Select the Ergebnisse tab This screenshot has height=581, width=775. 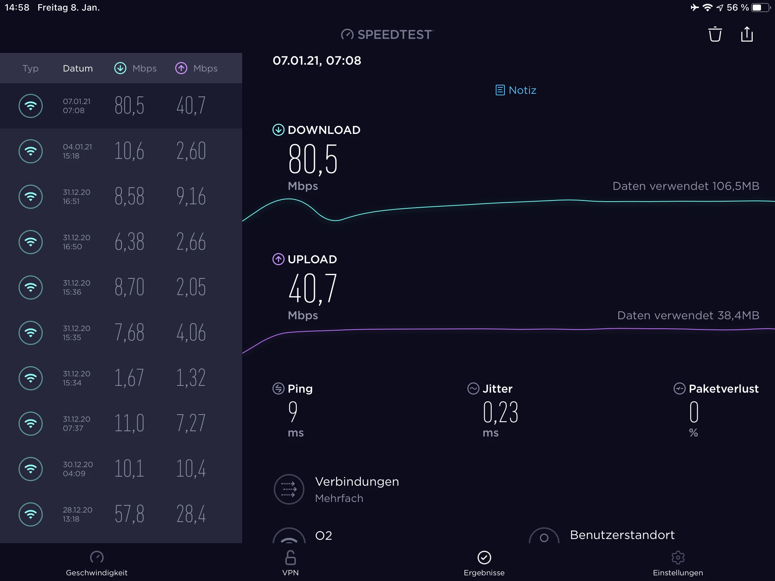(x=484, y=563)
